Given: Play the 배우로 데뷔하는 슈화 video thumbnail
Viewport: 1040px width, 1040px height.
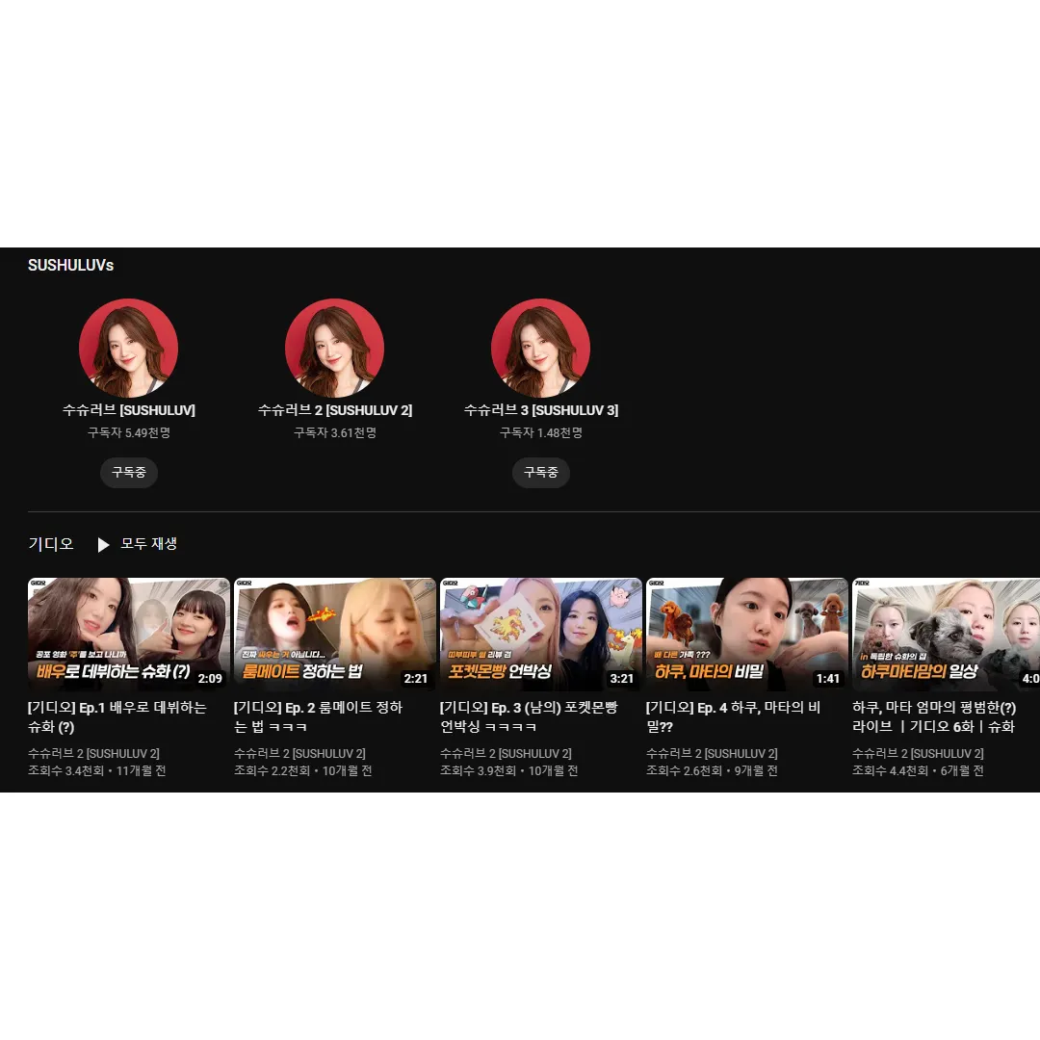Looking at the screenshot, I should pos(128,634).
